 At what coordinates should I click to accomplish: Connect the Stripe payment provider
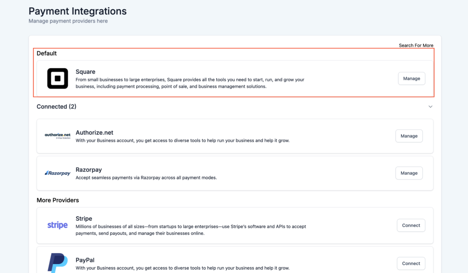pyautogui.click(x=411, y=226)
